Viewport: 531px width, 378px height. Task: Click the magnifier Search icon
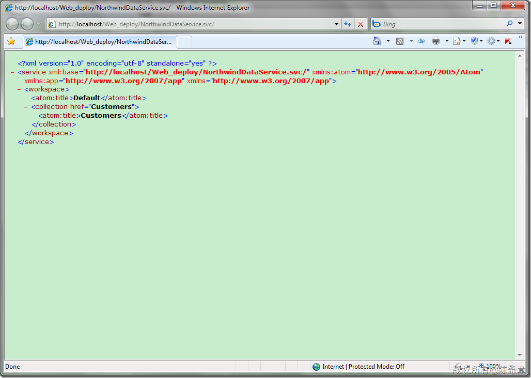pyautogui.click(x=509, y=24)
